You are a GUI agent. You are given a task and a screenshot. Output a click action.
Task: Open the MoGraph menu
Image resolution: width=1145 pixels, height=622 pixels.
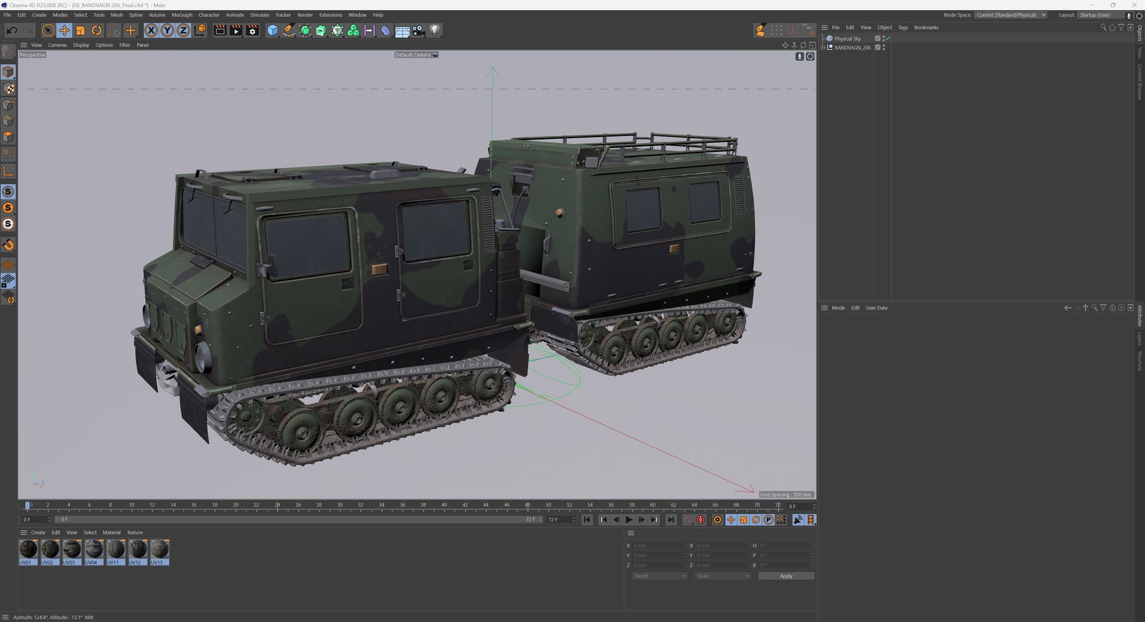coord(182,15)
